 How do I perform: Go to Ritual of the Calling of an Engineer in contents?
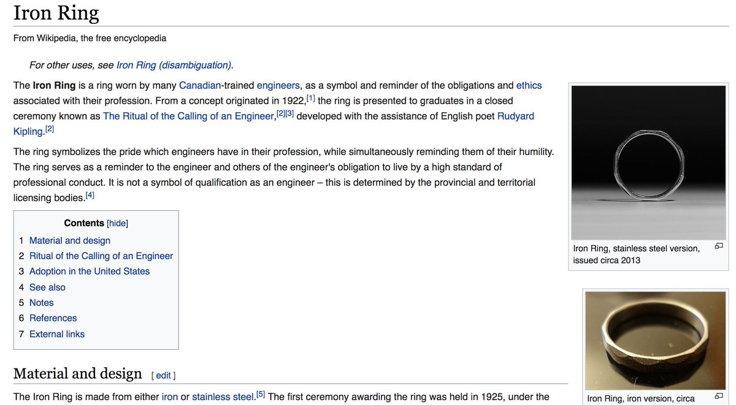(x=101, y=256)
